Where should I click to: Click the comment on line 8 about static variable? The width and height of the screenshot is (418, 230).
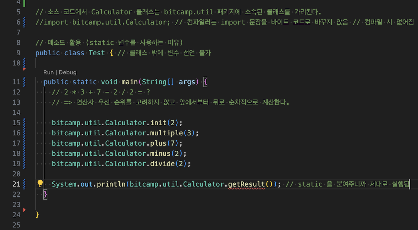pos(109,42)
